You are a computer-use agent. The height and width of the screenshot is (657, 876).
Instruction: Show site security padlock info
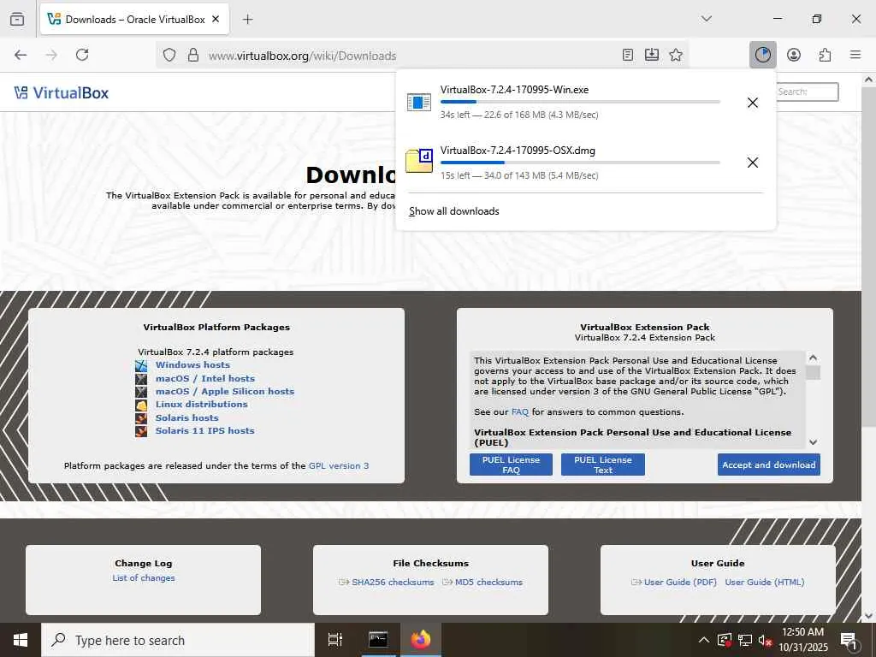(193, 55)
